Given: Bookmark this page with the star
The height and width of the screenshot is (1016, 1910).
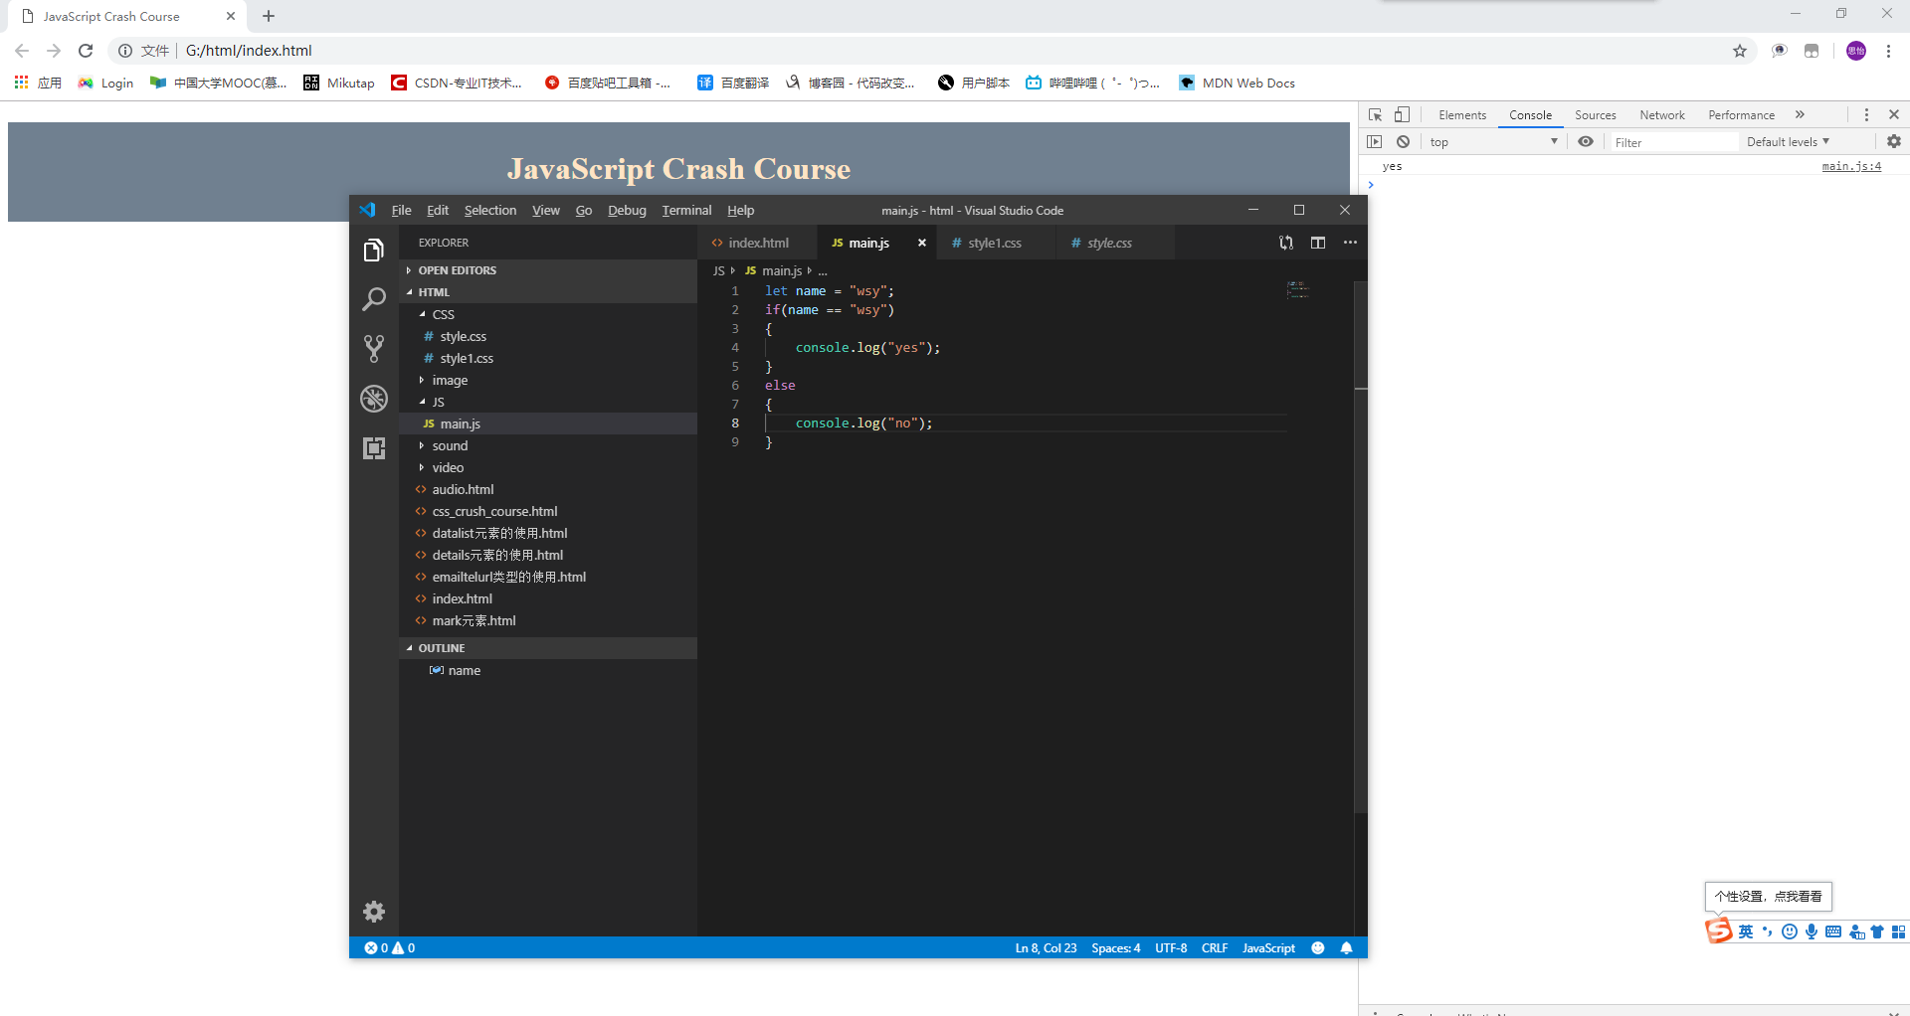Looking at the screenshot, I should 1740,51.
